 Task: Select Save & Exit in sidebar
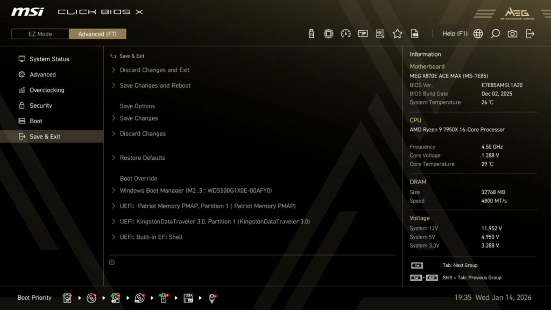(x=52, y=136)
